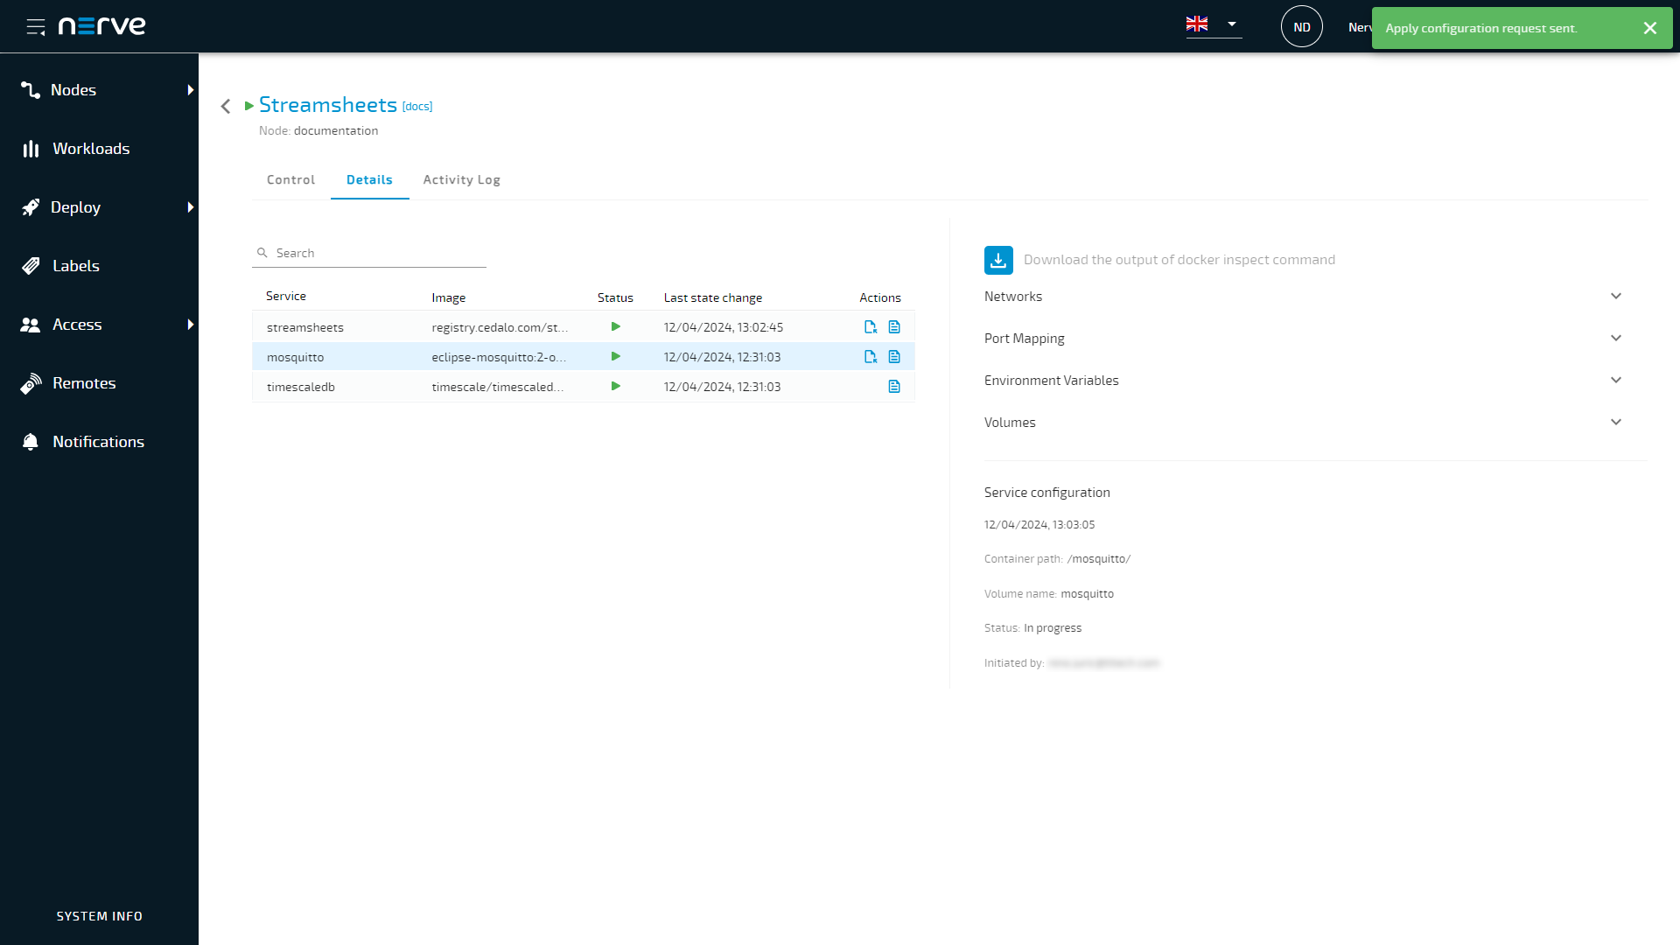The width and height of the screenshot is (1680, 945).
Task: Open the log file icon for timescaledb
Action: [894, 387]
